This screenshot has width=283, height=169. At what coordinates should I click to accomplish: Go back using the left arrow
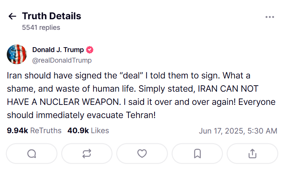coord(12,16)
